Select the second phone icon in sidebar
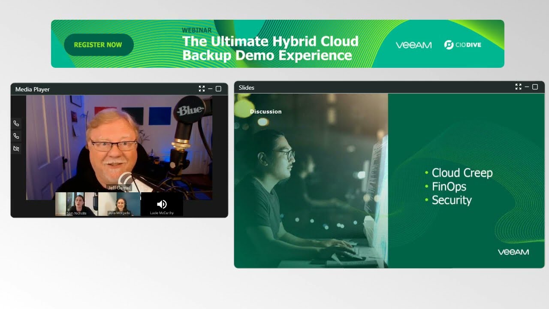Image resolution: width=549 pixels, height=309 pixels. [16, 136]
